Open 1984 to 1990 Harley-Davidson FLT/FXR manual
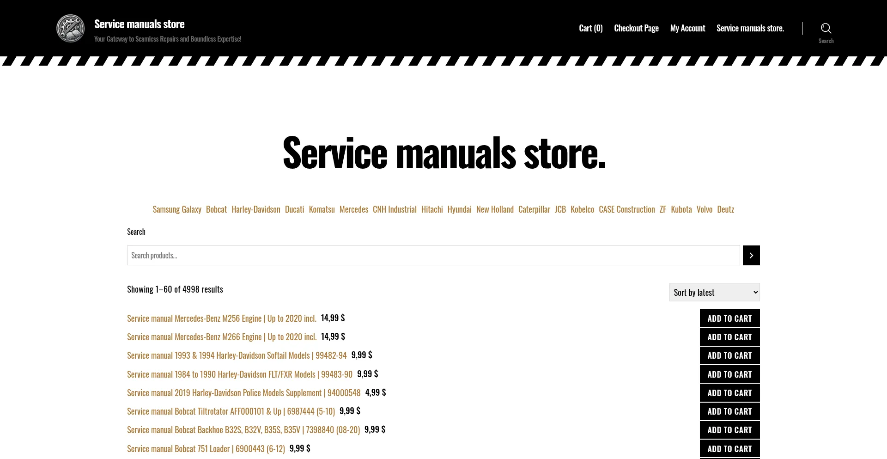 (x=240, y=374)
